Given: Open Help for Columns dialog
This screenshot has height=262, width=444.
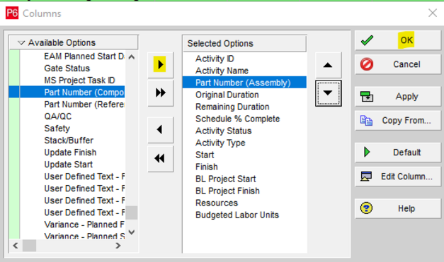Looking at the screenshot, I should coord(398,208).
